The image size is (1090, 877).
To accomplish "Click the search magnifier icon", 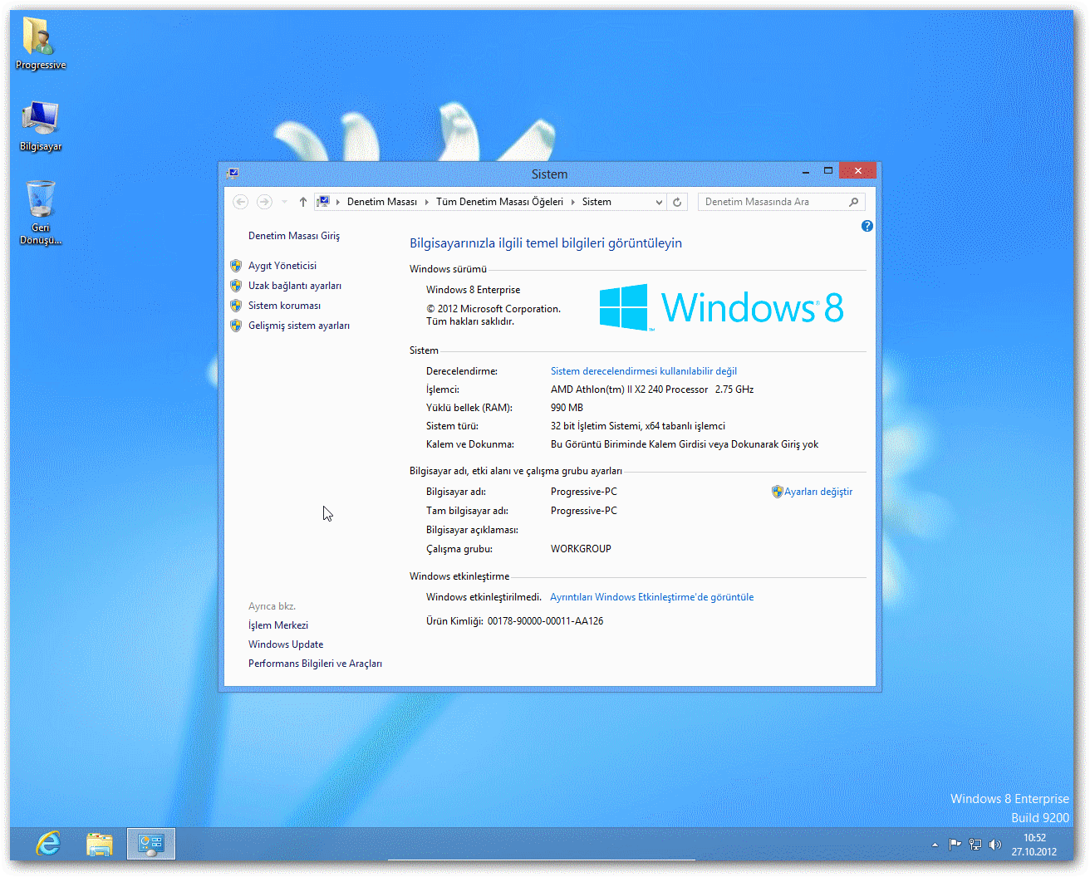I will [853, 202].
